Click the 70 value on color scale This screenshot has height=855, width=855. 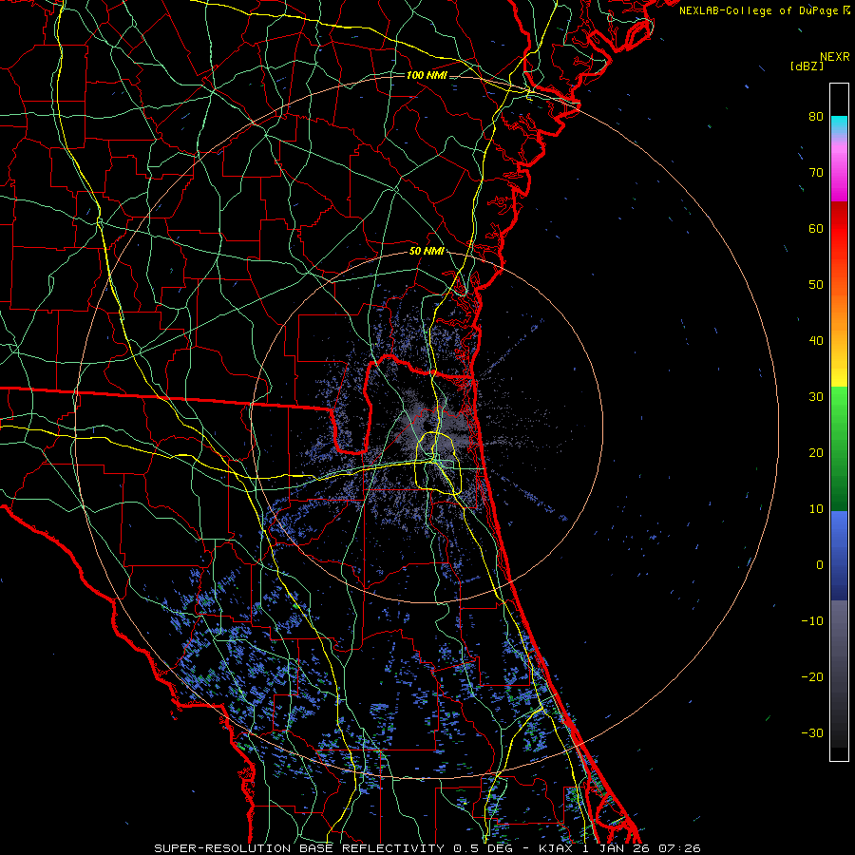click(x=816, y=172)
